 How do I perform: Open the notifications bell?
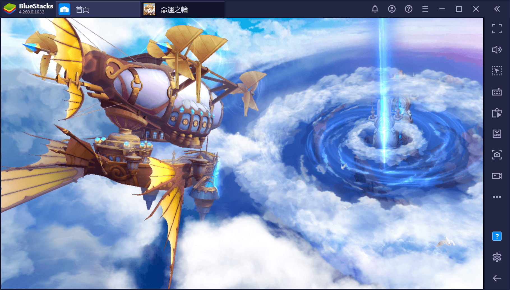pyautogui.click(x=375, y=9)
